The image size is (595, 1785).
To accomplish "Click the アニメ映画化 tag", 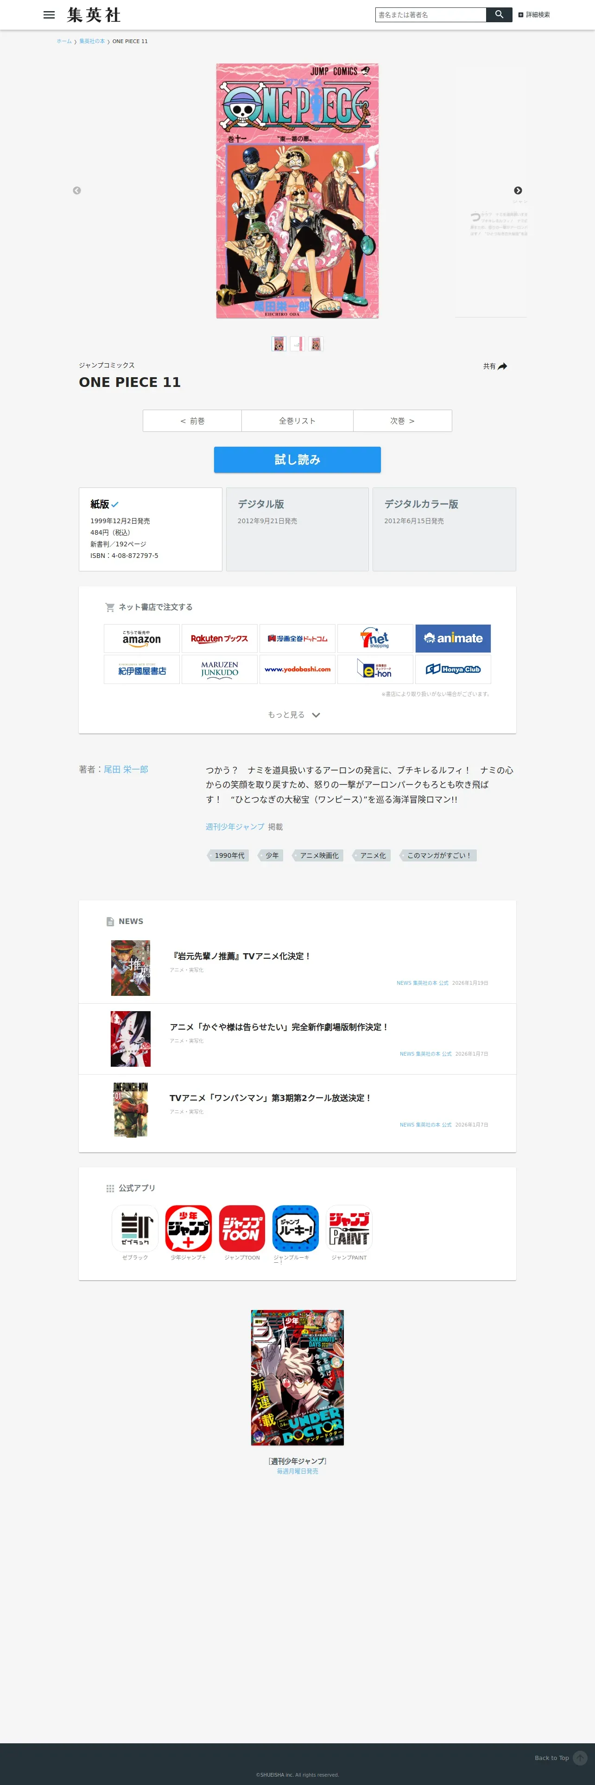I will tap(318, 856).
